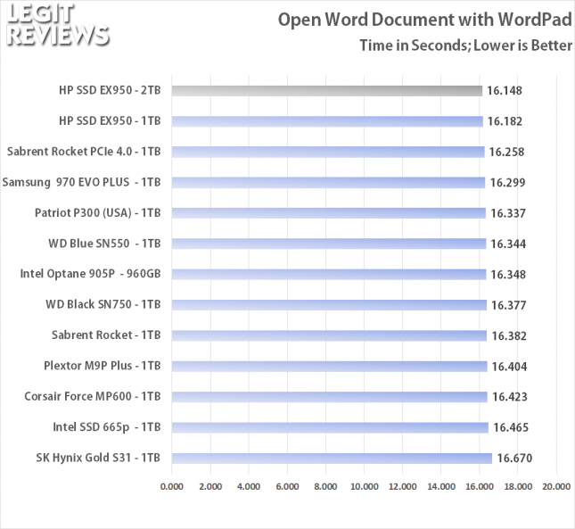575x529 pixels.
Task: Select the 'Intel SSD 665p - 1TB' label
Action: tap(107, 427)
